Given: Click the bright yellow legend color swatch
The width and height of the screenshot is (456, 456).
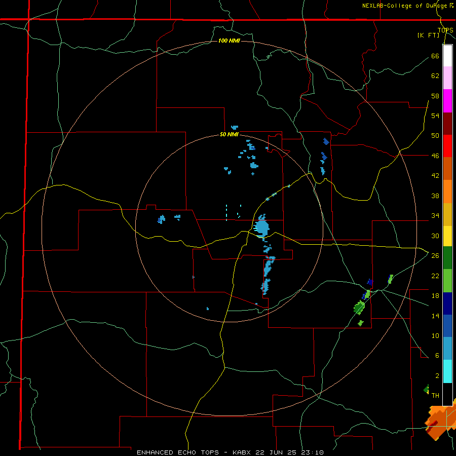Looking at the screenshot, I should [x=447, y=236].
